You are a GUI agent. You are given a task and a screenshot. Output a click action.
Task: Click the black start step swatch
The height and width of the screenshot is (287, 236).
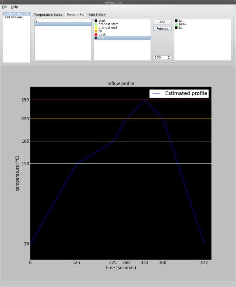pyautogui.click(x=96, y=21)
